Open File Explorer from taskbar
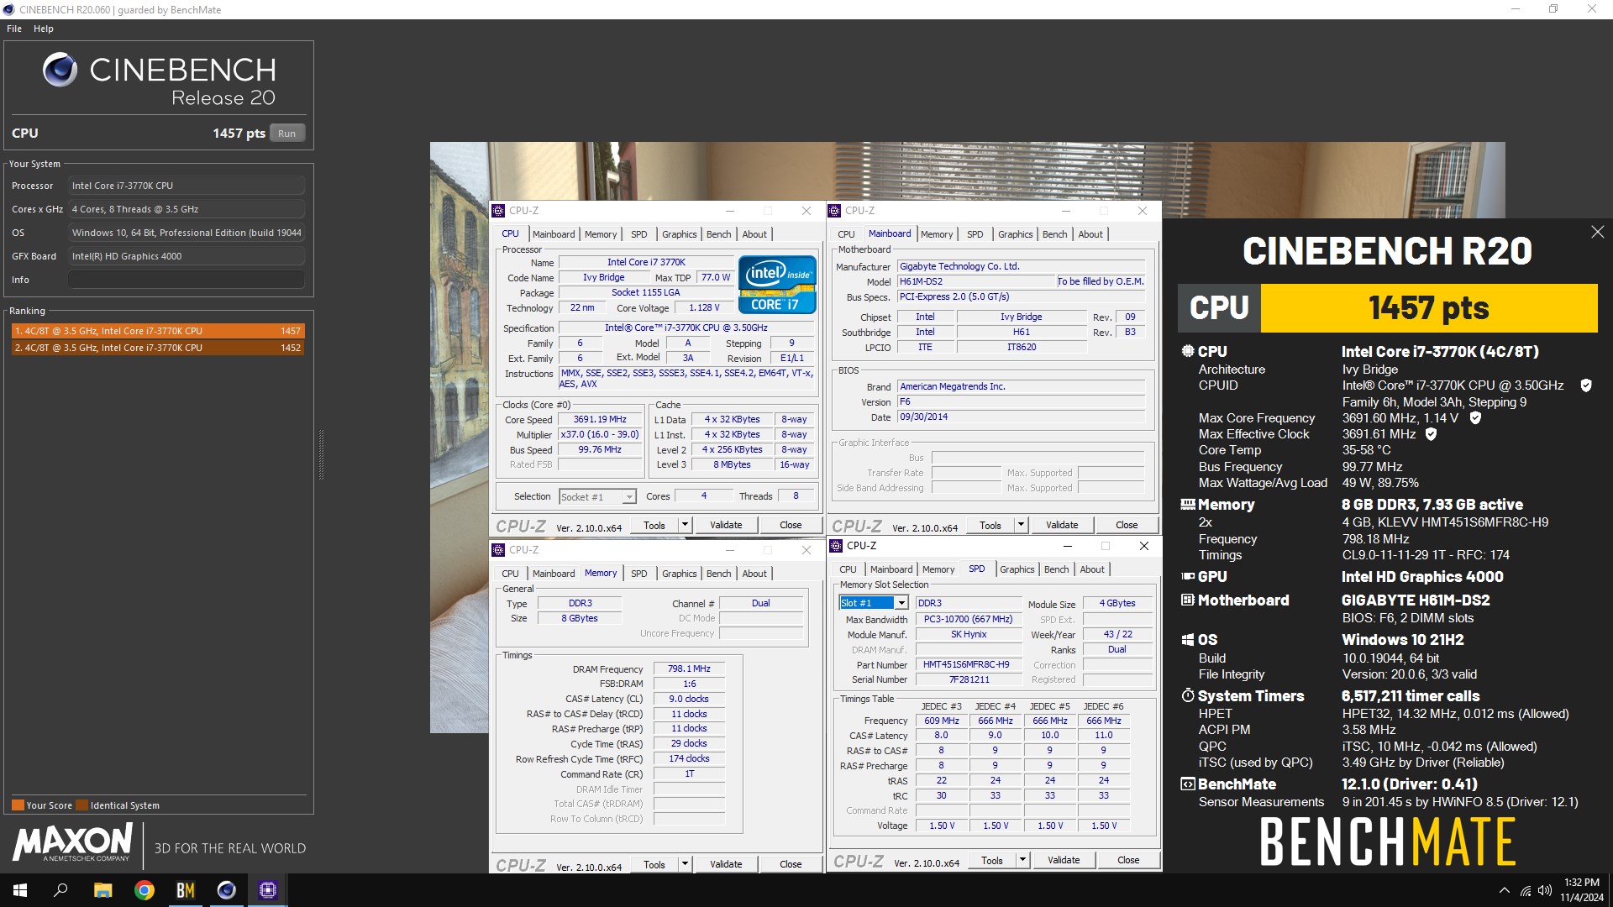1613x907 pixels. (102, 890)
